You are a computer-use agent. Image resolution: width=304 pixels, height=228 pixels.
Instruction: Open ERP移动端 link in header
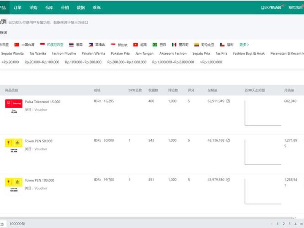tap(271, 7)
